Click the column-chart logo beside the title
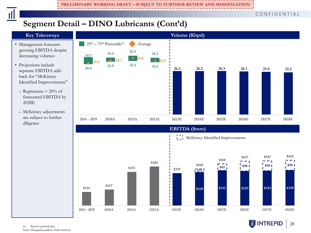This screenshot has width=311, height=233. pyautogui.click(x=12, y=14)
